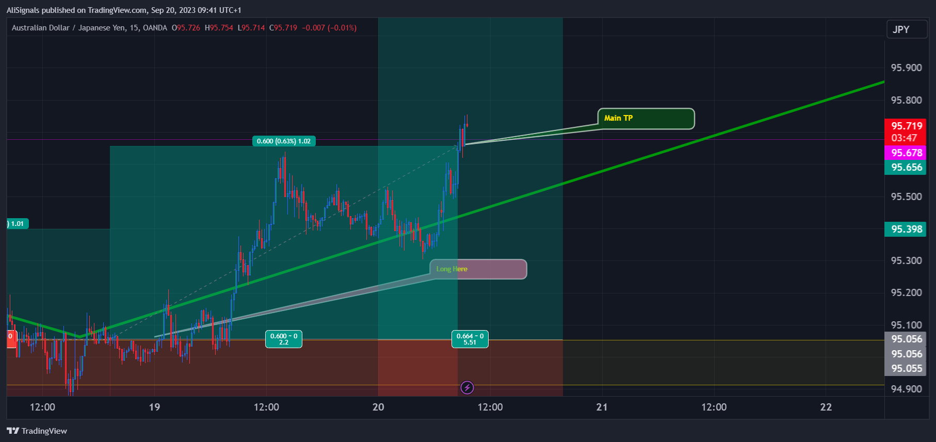Select the Main TP callout label

tap(646, 119)
